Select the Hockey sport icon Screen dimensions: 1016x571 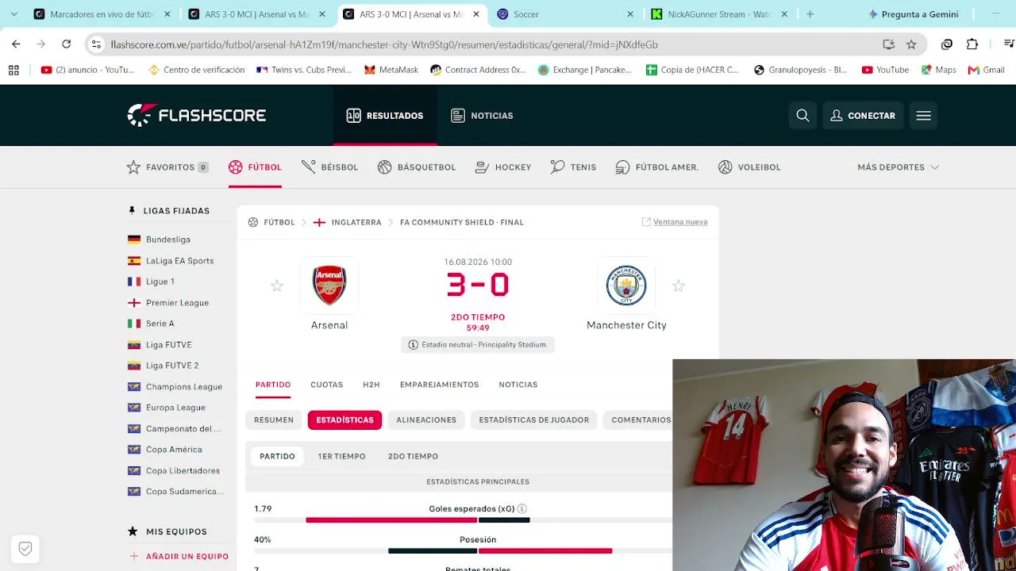pos(503,167)
